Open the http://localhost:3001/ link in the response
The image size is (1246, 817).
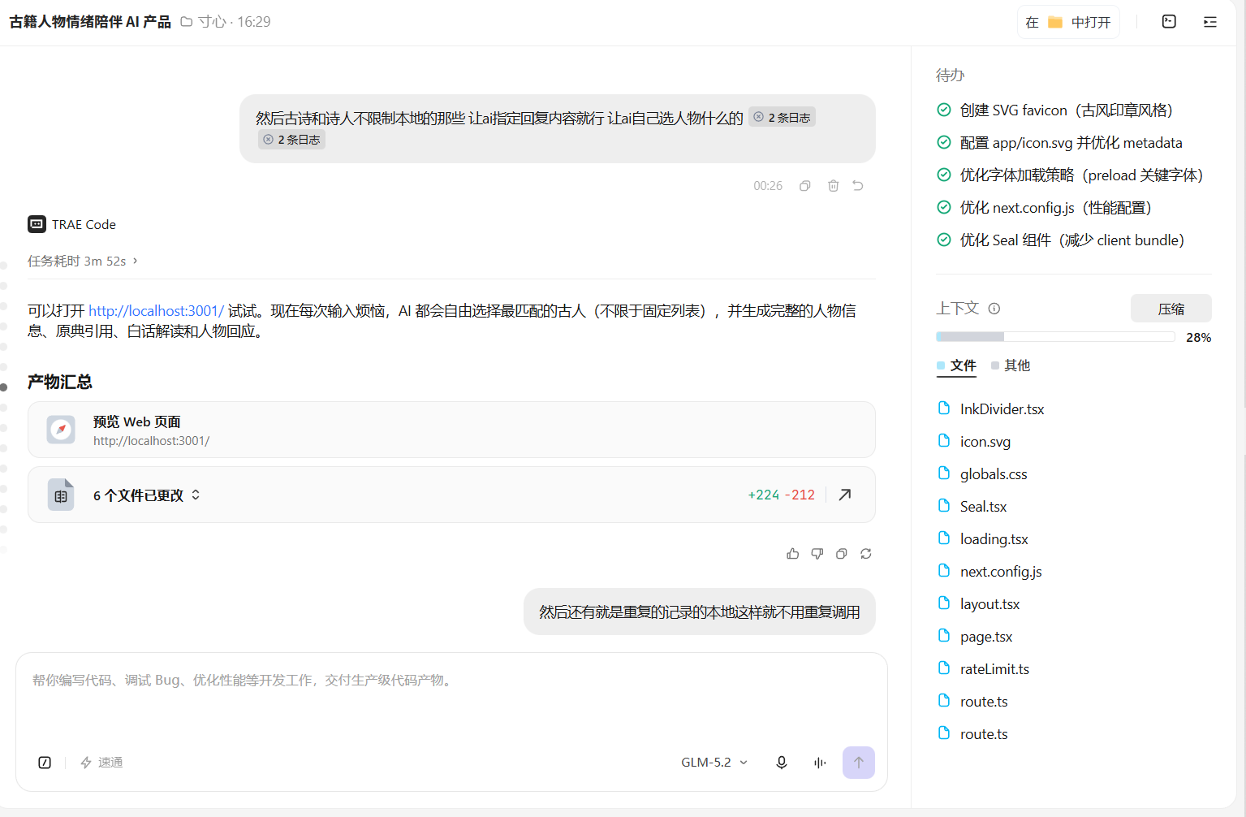click(x=156, y=311)
